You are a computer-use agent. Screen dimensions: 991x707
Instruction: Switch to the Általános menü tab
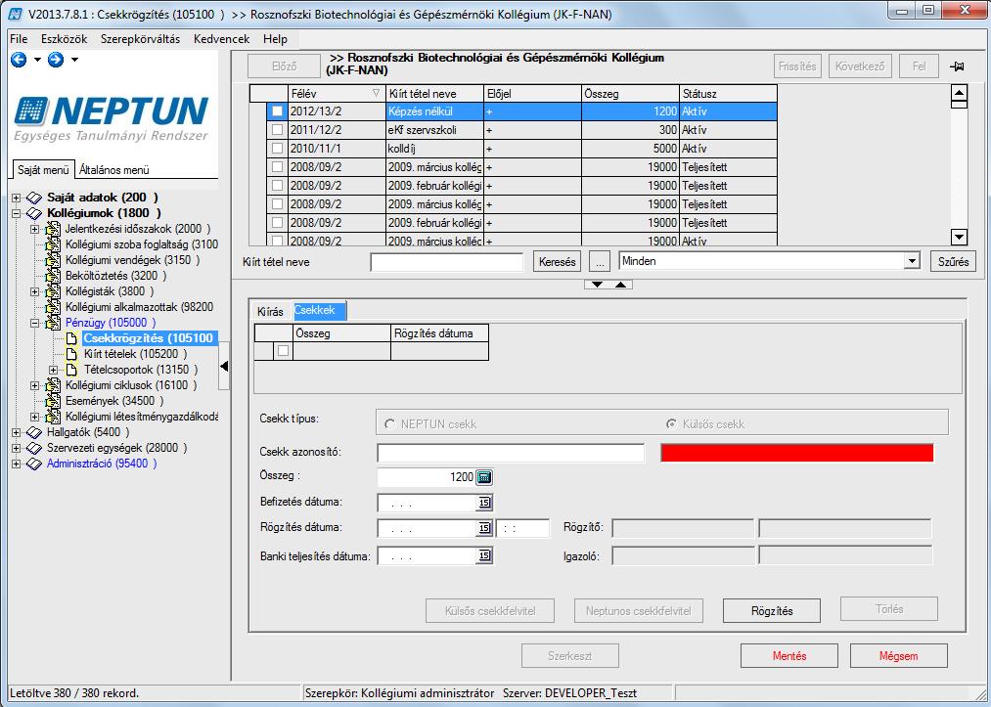click(x=114, y=170)
